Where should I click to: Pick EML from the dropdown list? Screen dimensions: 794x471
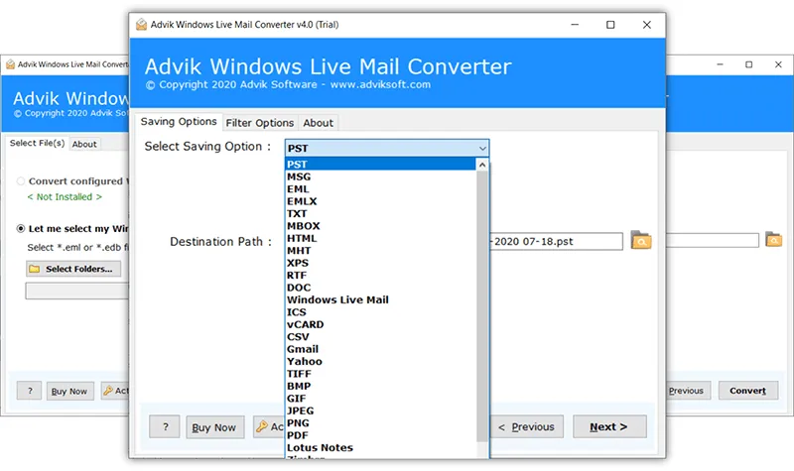point(380,188)
